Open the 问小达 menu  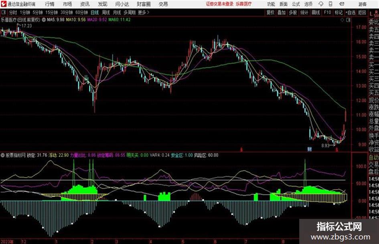tap(122, 4)
